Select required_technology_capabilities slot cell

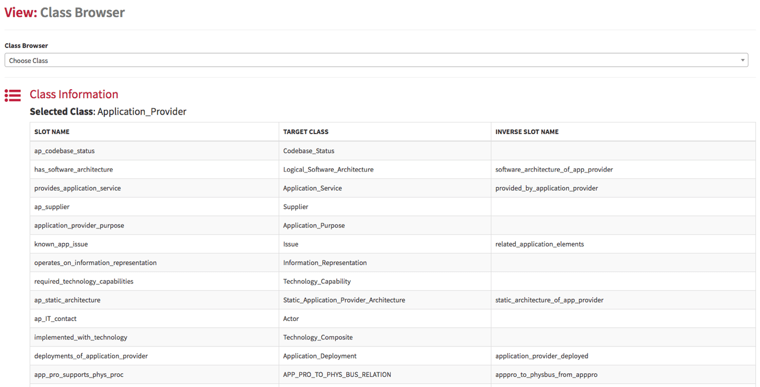[x=154, y=281]
